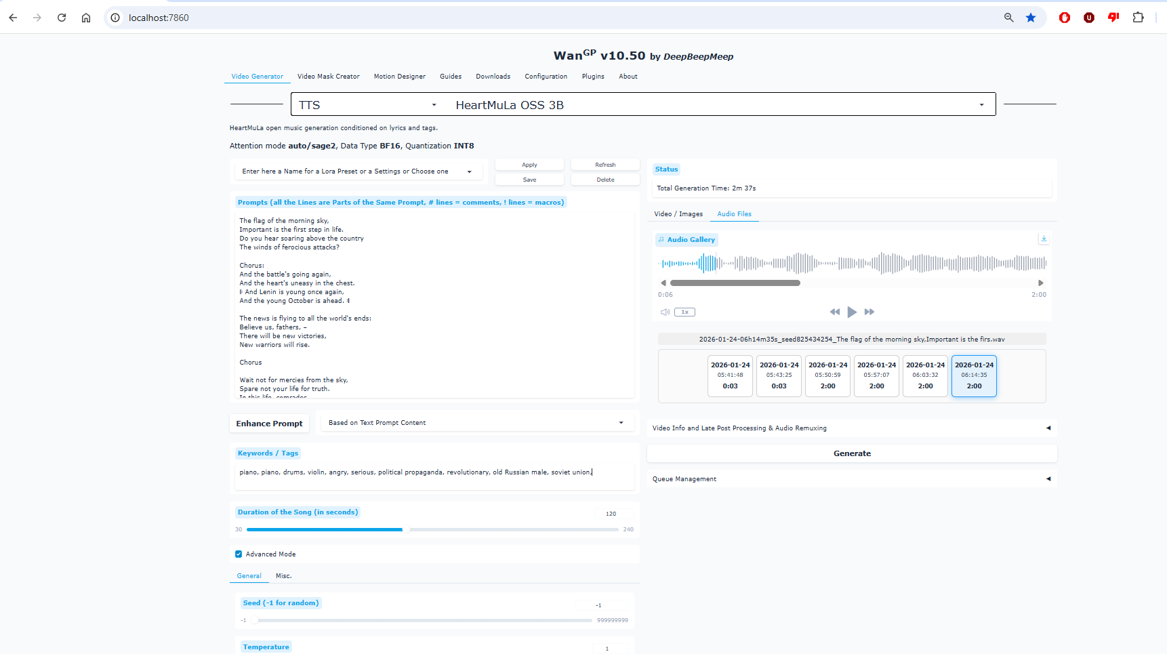1167x654 pixels.
Task: Seek within the audio waveform
Action: pos(852,263)
